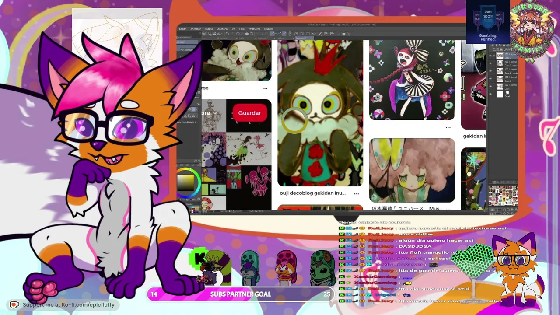Open the Filtro menu

(242, 29)
